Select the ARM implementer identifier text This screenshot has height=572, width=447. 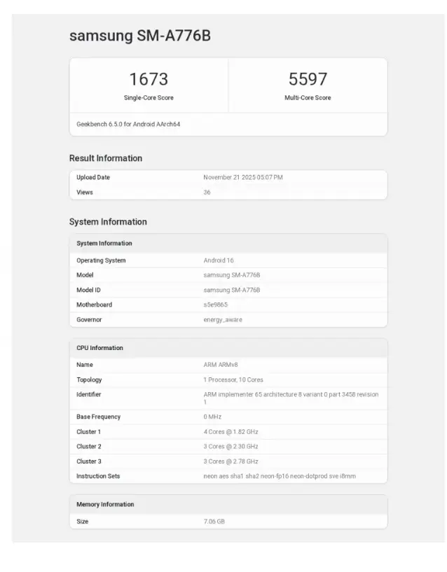click(x=290, y=395)
